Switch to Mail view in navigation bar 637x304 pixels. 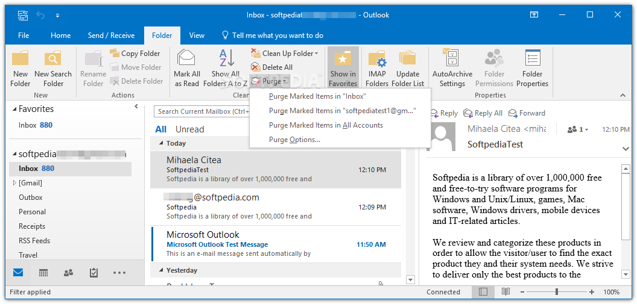click(x=18, y=273)
